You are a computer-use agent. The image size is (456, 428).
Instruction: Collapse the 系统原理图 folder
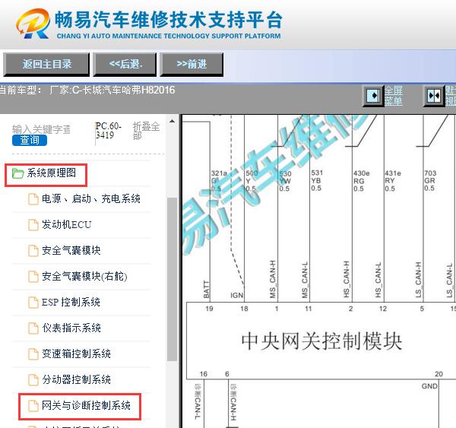51,173
